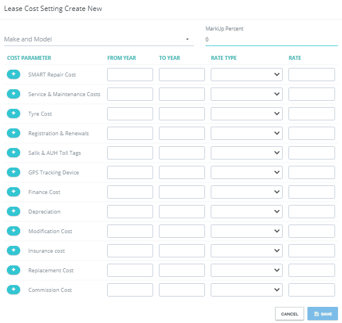Add a GPS Tracking Device row
This screenshot has height=323, width=342.
[13, 172]
